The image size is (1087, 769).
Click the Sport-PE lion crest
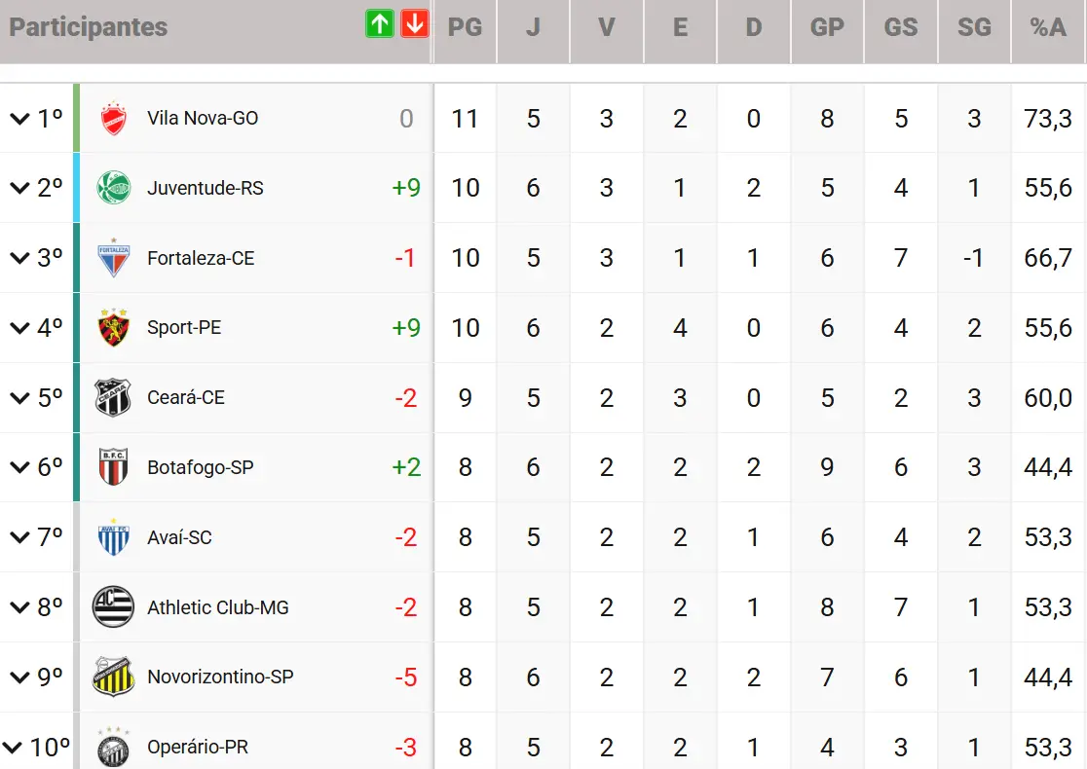114,328
